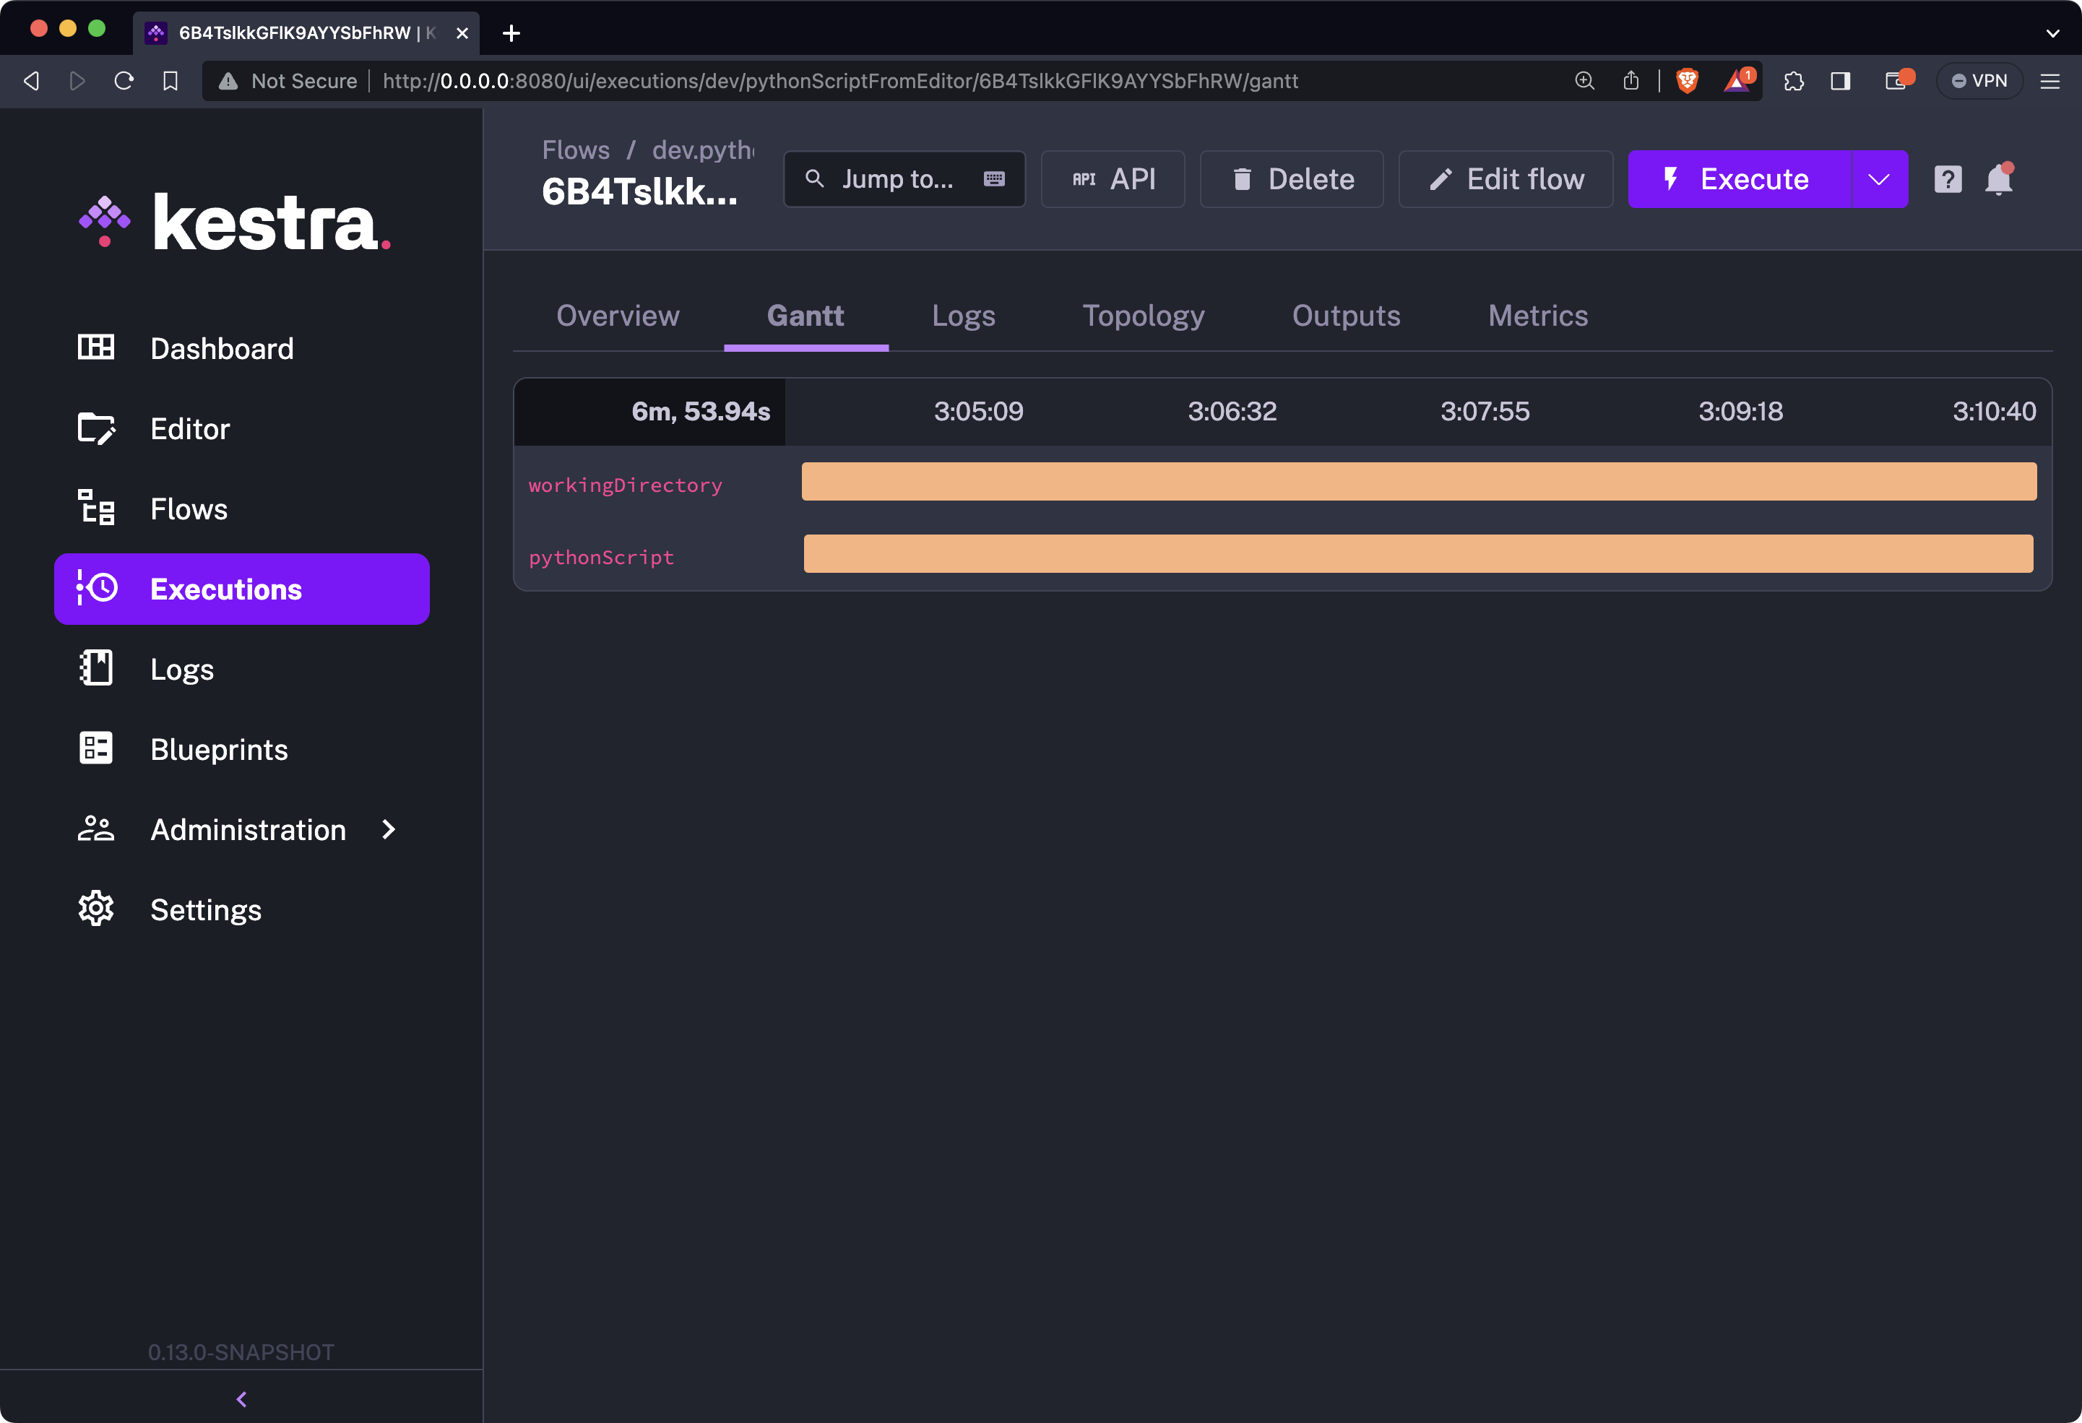Click the pythonScript Gantt bar
The image size is (2082, 1423).
coord(1417,553)
